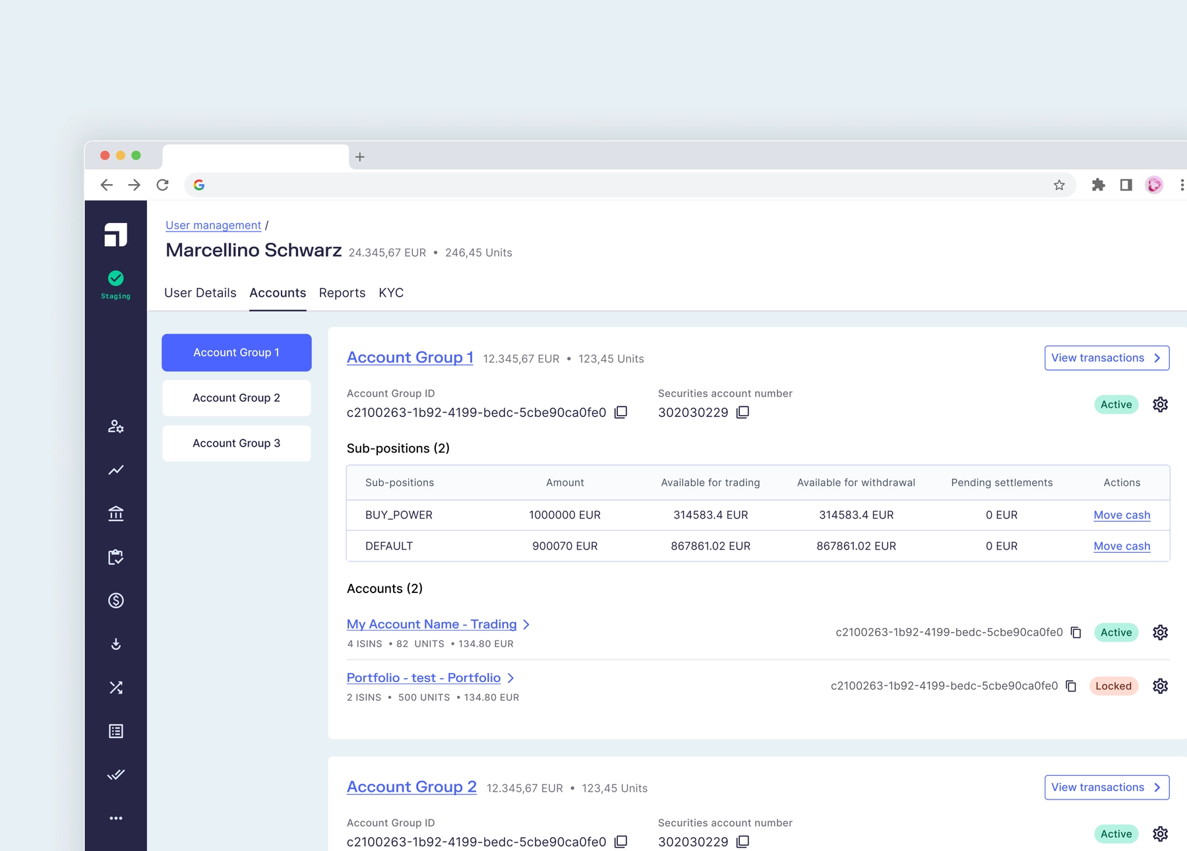
Task: Open Account Group 1 settings gear
Action: click(1160, 404)
